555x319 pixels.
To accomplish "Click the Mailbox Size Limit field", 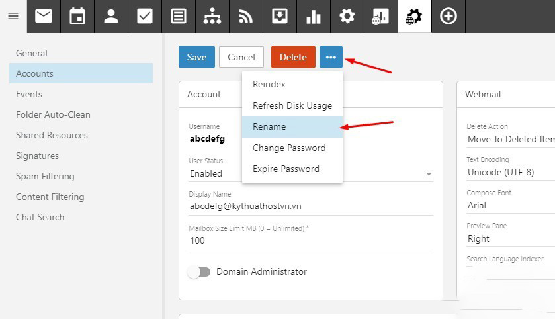I will (311, 240).
